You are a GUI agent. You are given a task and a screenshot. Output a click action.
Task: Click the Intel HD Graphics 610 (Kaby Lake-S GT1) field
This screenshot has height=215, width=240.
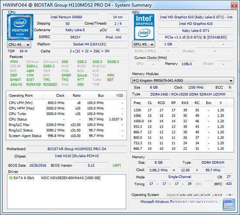196,17
